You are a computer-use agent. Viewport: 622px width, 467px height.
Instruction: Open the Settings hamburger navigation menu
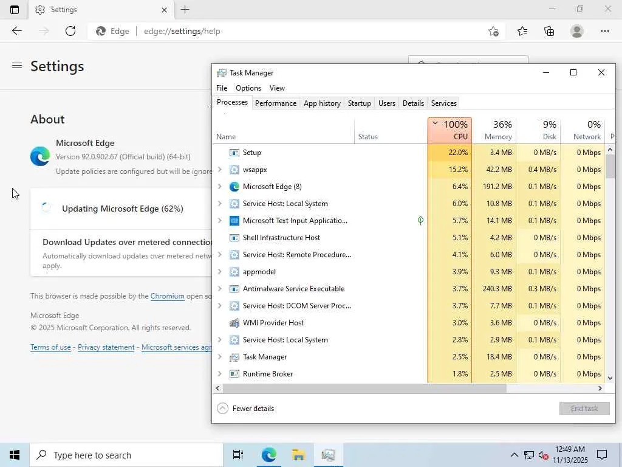(x=16, y=65)
